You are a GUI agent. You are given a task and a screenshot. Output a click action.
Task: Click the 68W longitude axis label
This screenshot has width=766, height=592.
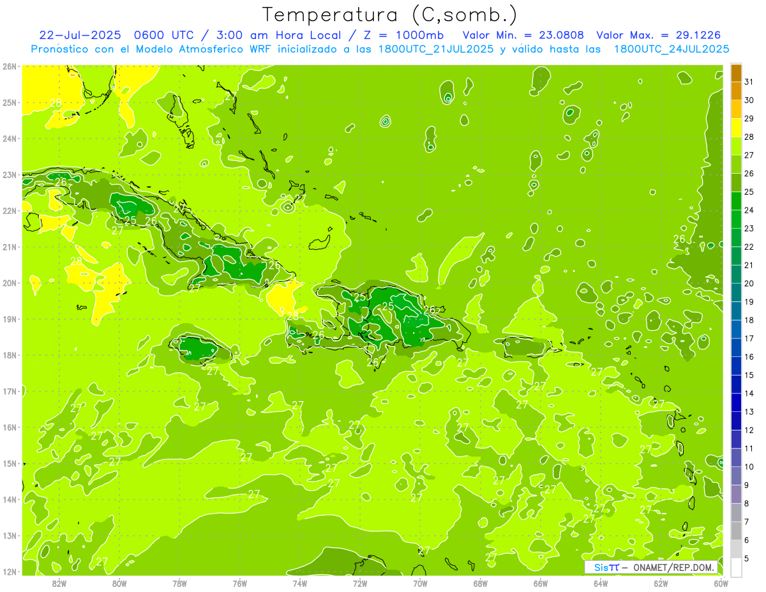click(481, 583)
